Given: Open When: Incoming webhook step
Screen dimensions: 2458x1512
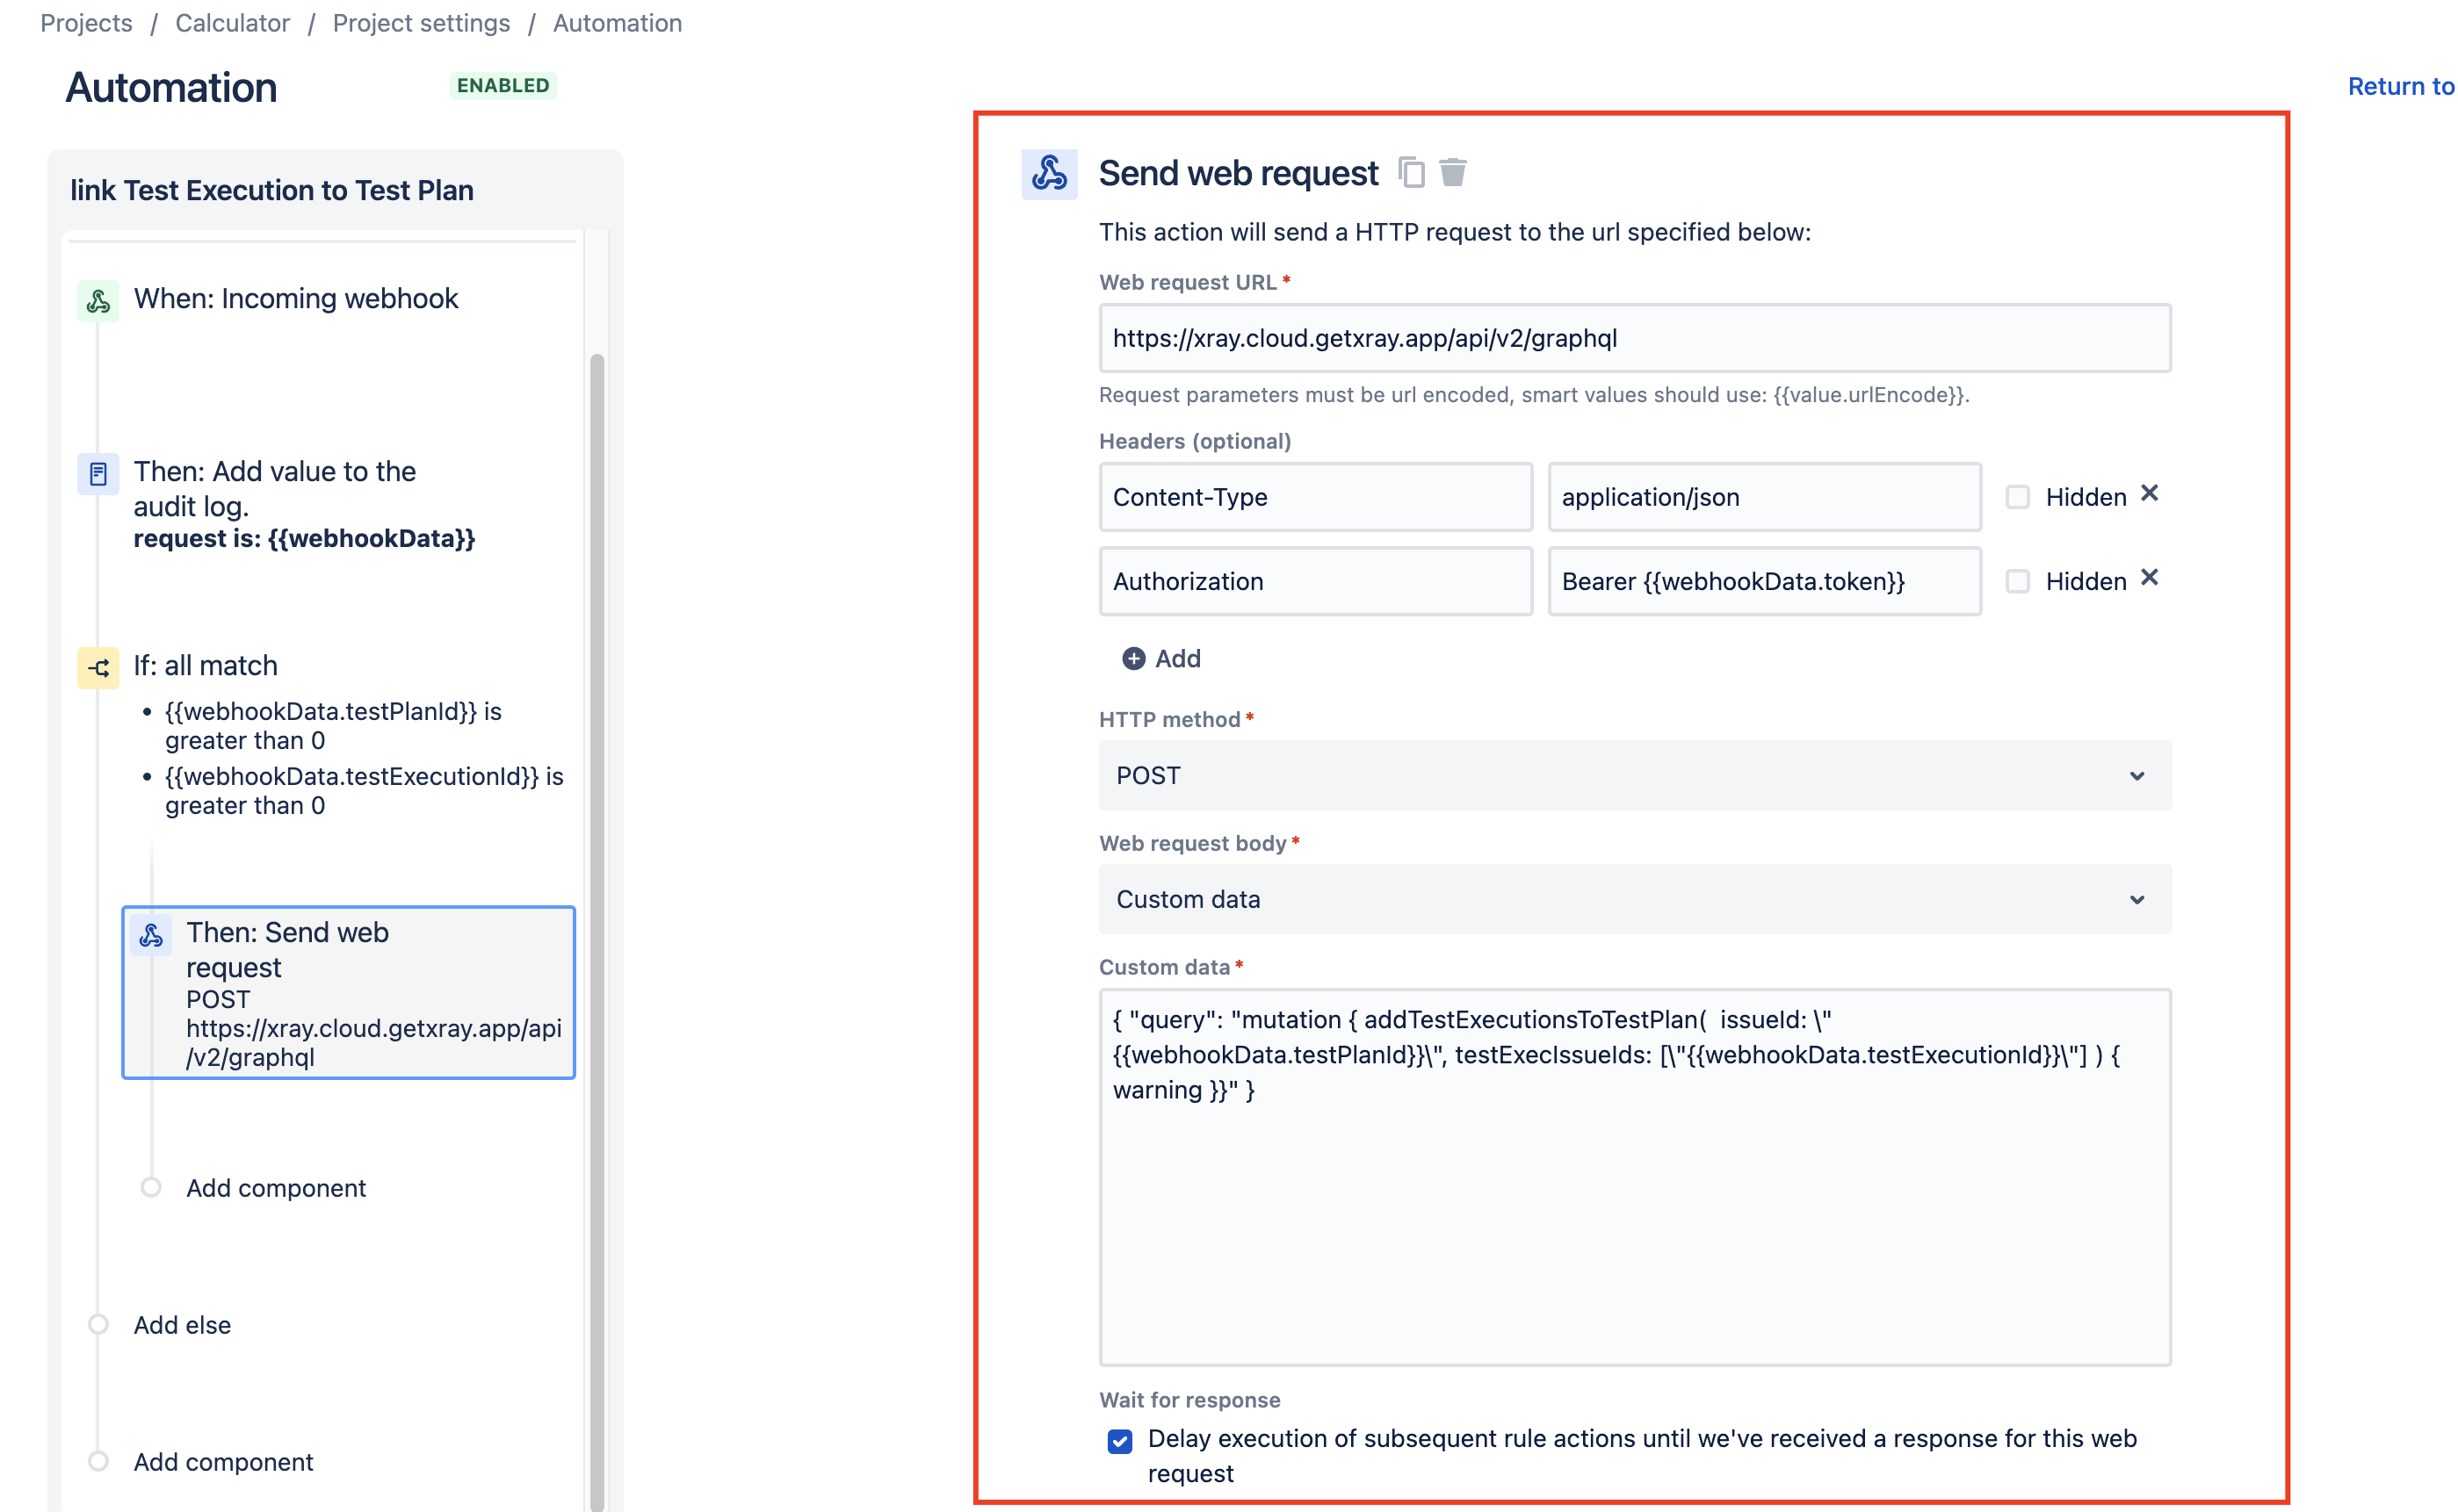Looking at the screenshot, I should (x=295, y=298).
